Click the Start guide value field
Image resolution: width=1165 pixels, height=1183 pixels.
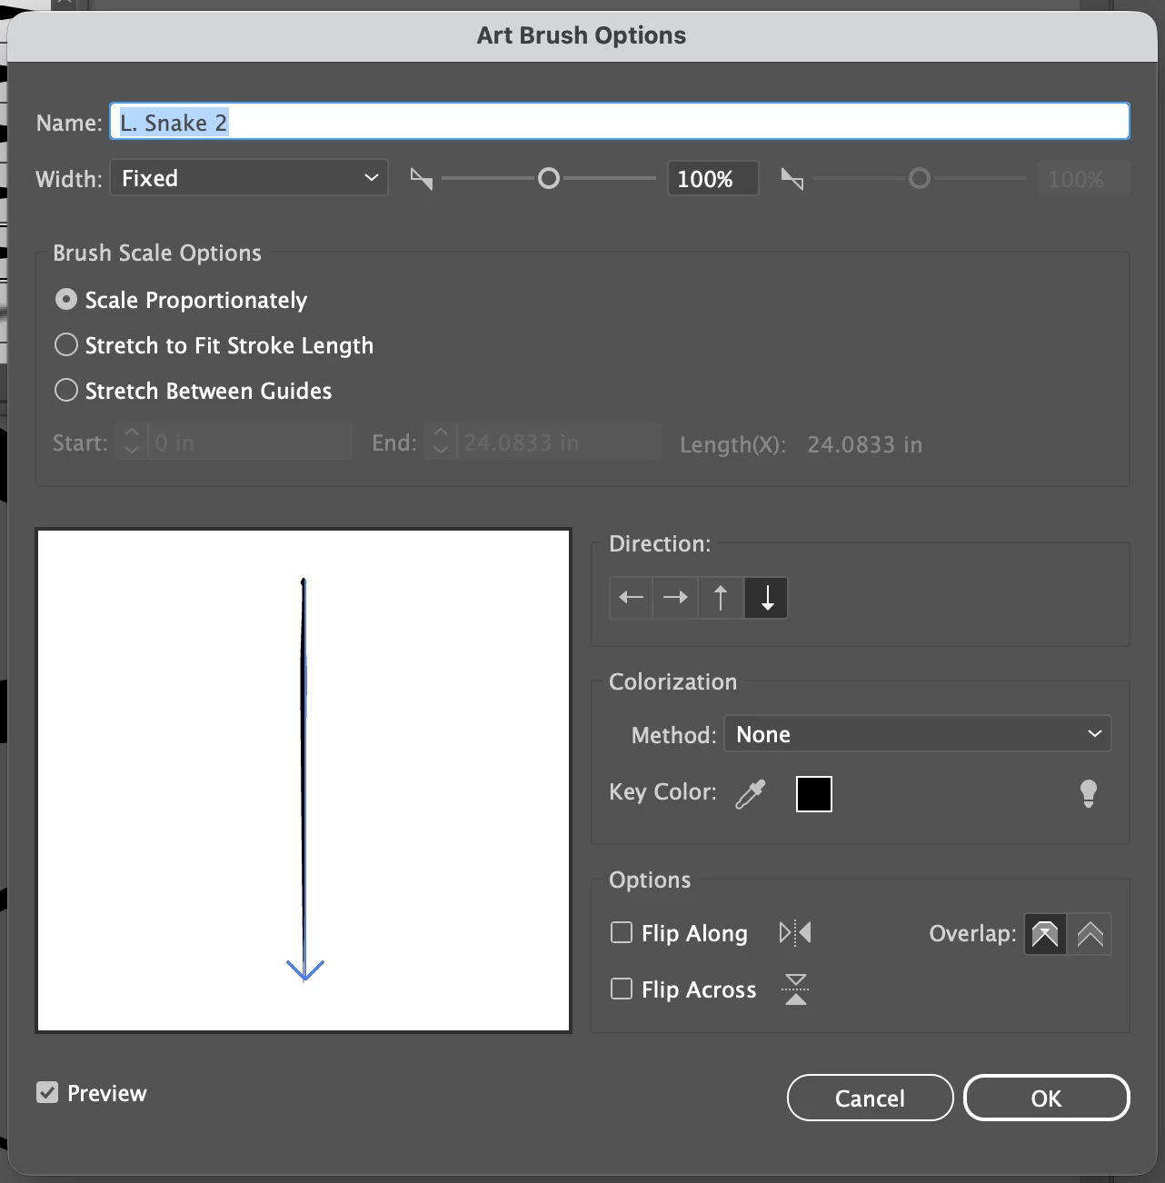click(248, 442)
